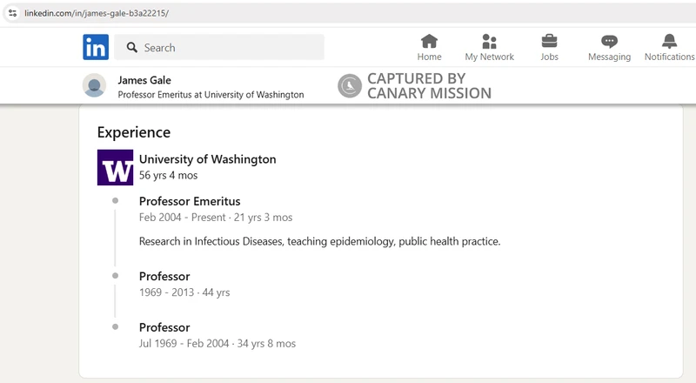Open University of Washington company link
The width and height of the screenshot is (696, 383).
[x=207, y=159]
